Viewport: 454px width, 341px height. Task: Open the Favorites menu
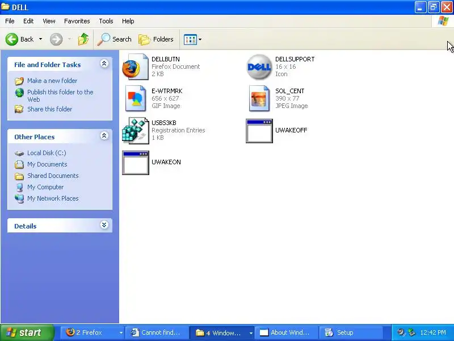(x=77, y=21)
